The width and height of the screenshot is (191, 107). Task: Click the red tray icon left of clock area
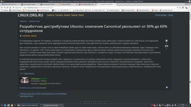click(x=152, y=105)
